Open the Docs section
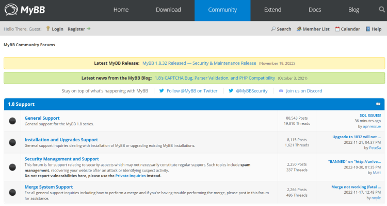The height and width of the screenshot is (206, 387). tap(315, 10)
